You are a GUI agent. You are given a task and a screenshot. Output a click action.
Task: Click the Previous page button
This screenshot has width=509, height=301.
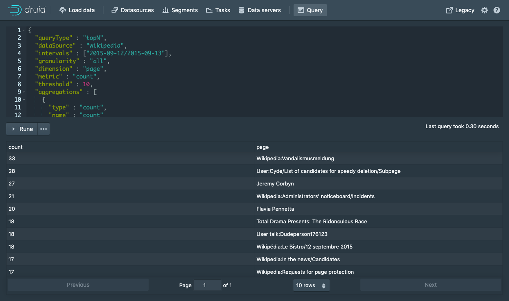[x=78, y=285]
